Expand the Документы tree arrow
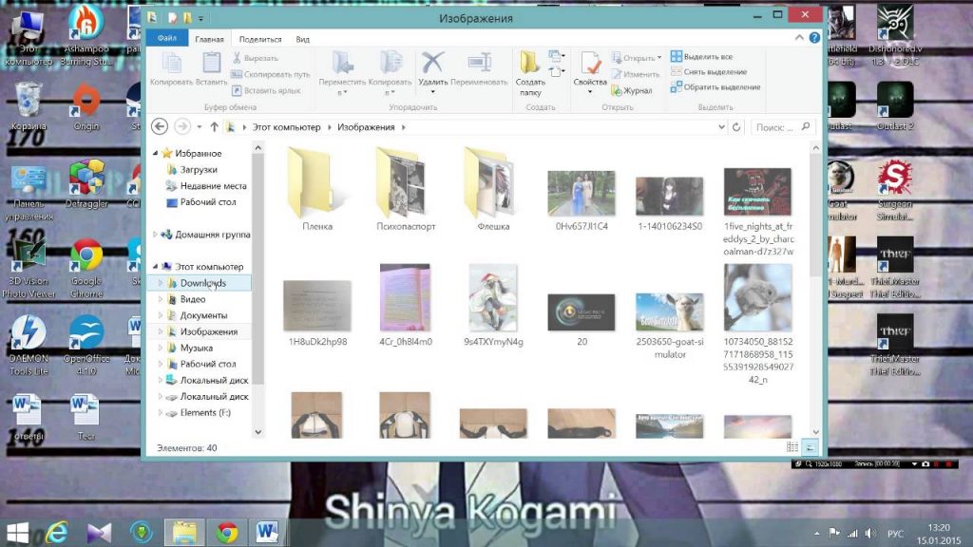Viewport: 973px width, 547px height. [x=160, y=315]
